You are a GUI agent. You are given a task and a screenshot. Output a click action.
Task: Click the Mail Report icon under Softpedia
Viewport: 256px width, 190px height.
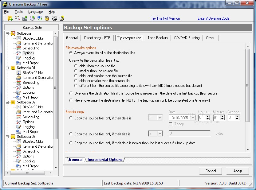tap(19, 63)
